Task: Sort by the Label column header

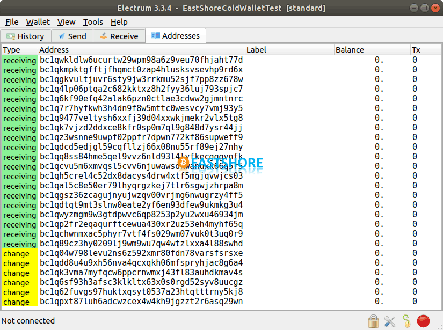Action: pyautogui.click(x=289, y=50)
